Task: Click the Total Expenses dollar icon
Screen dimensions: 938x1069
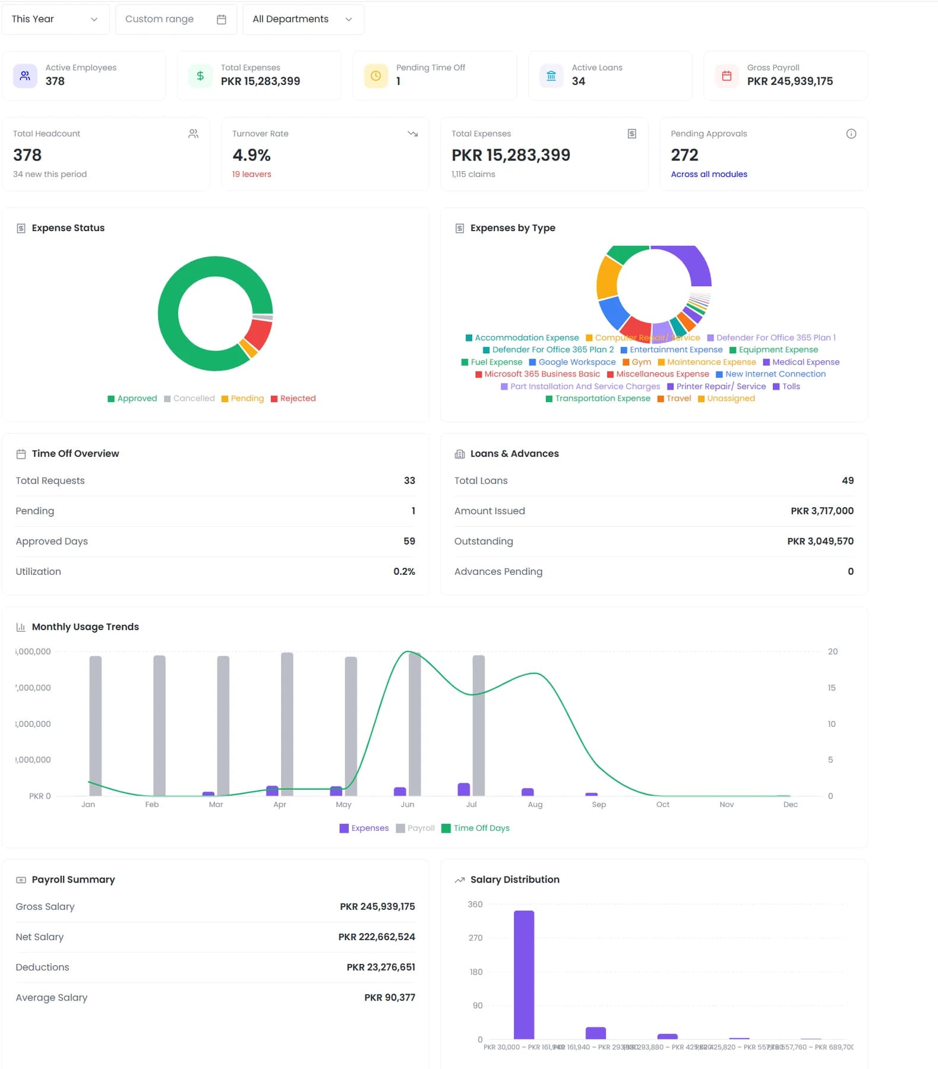Action: tap(200, 75)
